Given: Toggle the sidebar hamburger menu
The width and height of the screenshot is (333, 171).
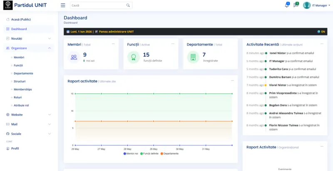Looking at the screenshot, I should click(x=63, y=5).
